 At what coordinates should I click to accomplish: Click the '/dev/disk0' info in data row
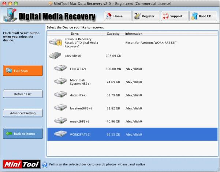[x=134, y=95]
